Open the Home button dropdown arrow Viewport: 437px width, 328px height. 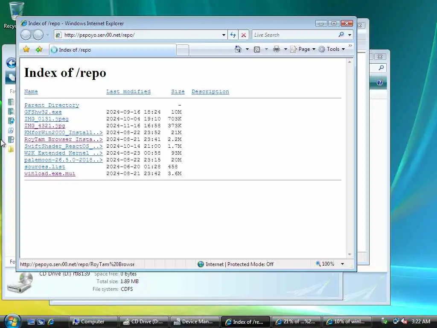tap(247, 50)
